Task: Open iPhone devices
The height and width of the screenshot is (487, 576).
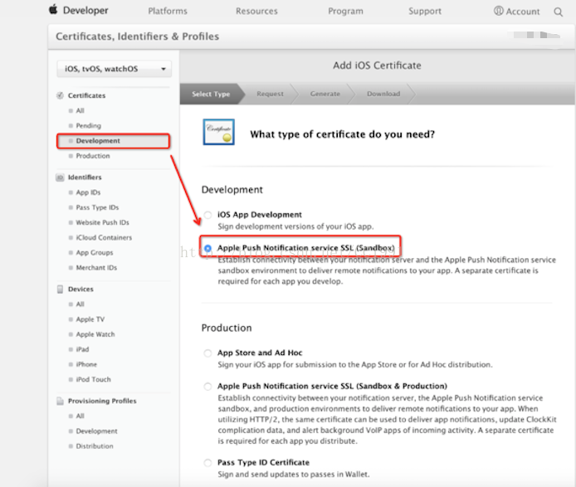Action: point(86,364)
